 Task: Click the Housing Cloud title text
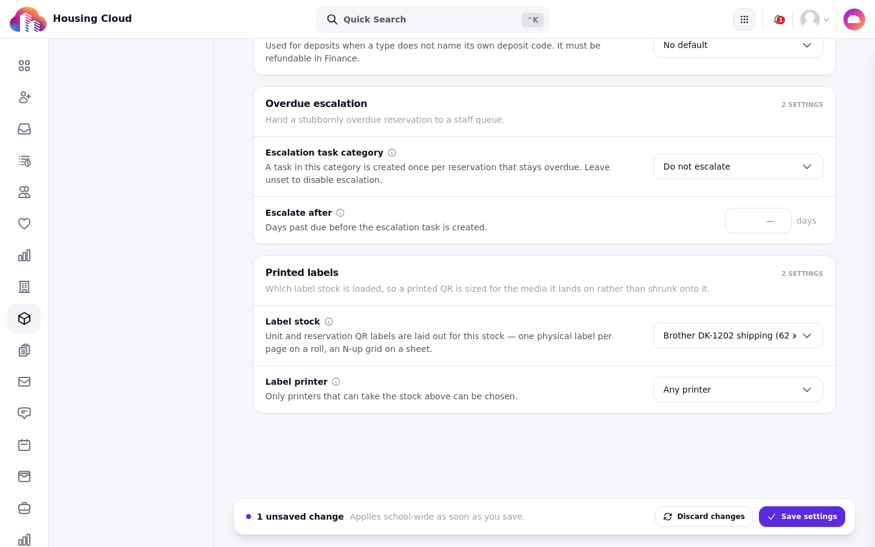click(92, 18)
